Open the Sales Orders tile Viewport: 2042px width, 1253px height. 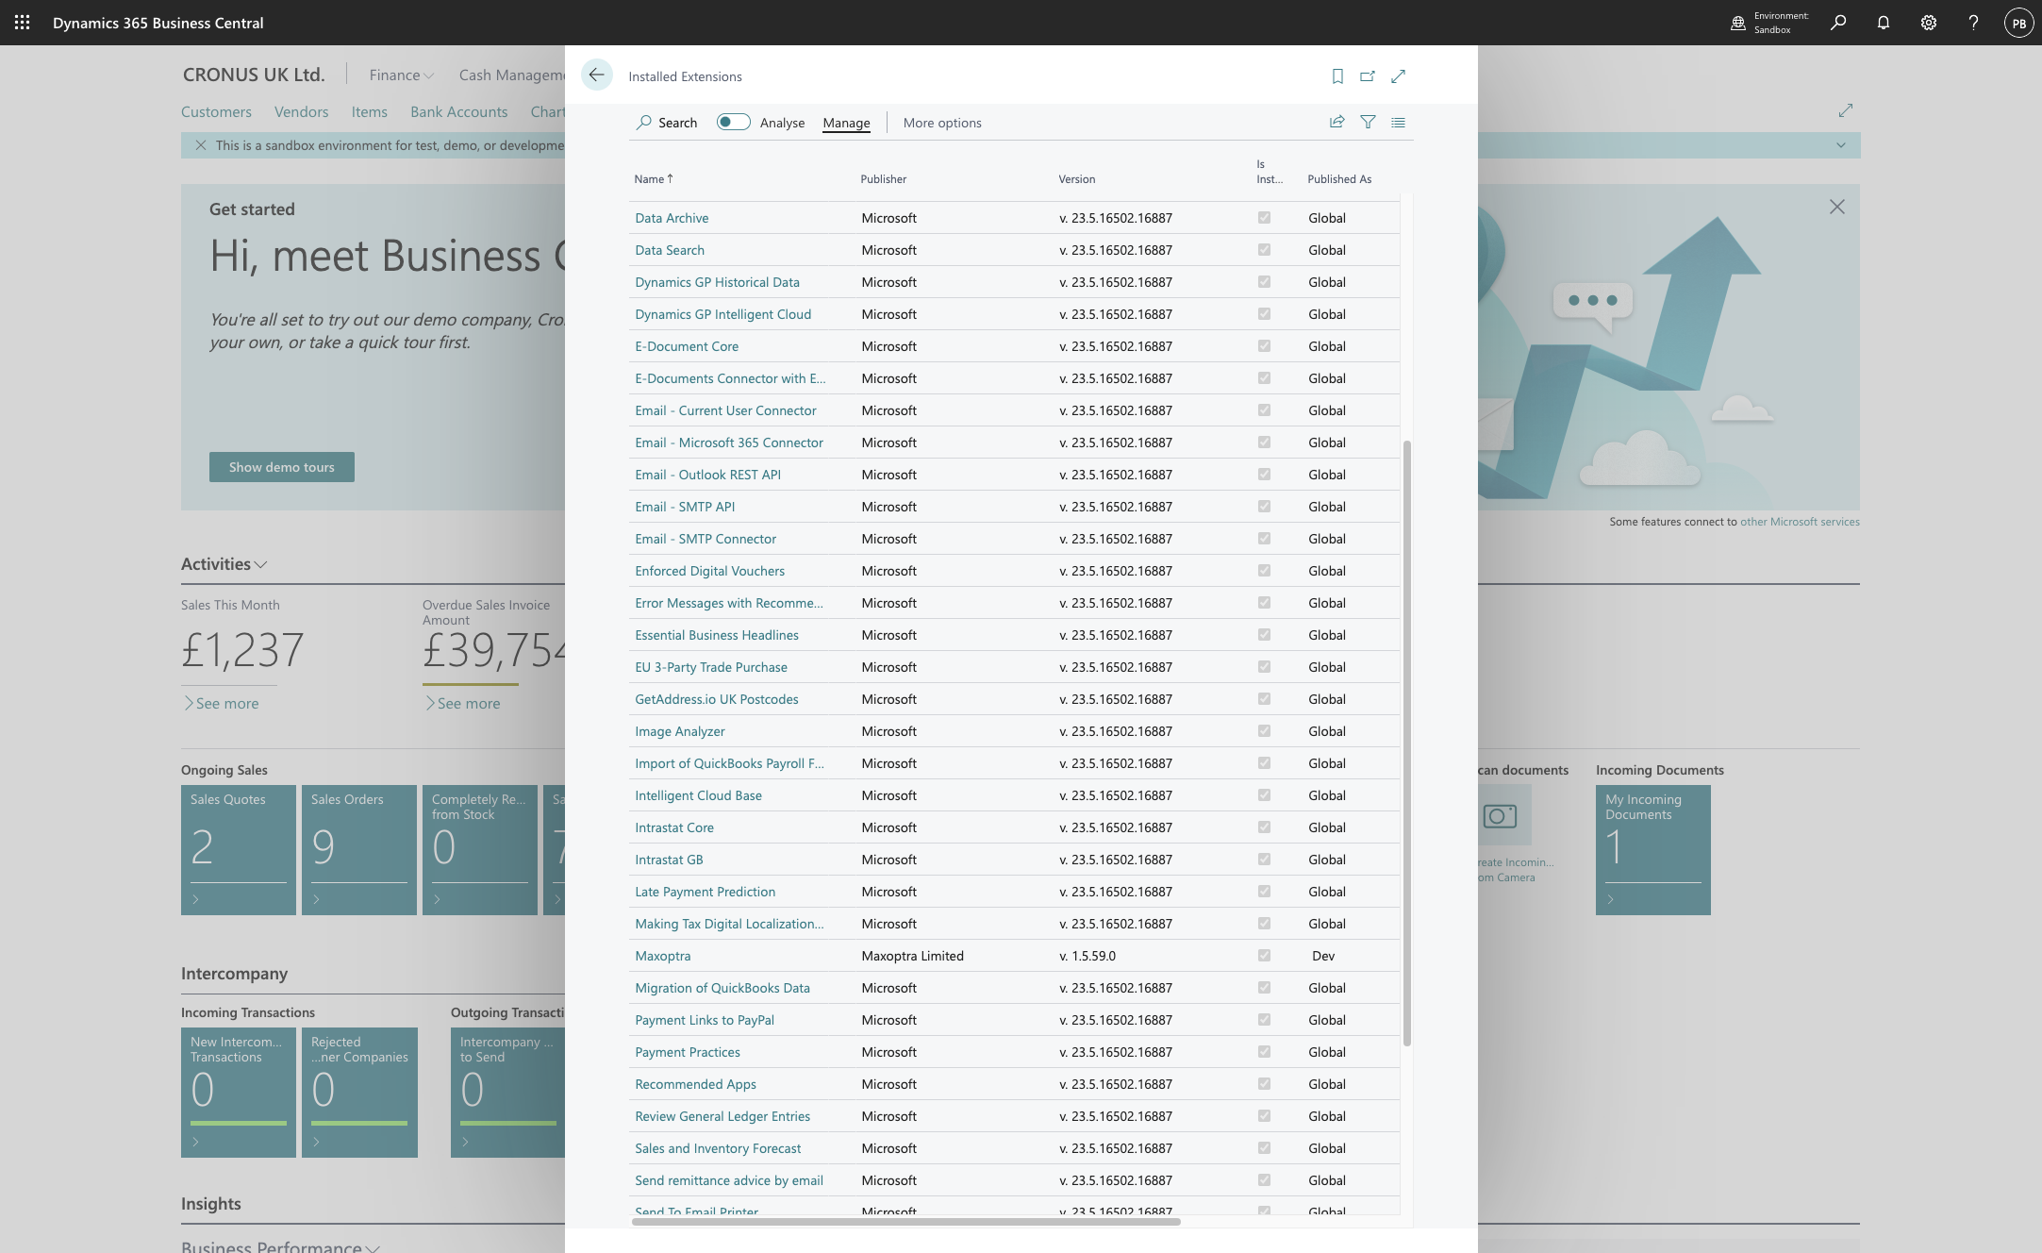click(359, 849)
